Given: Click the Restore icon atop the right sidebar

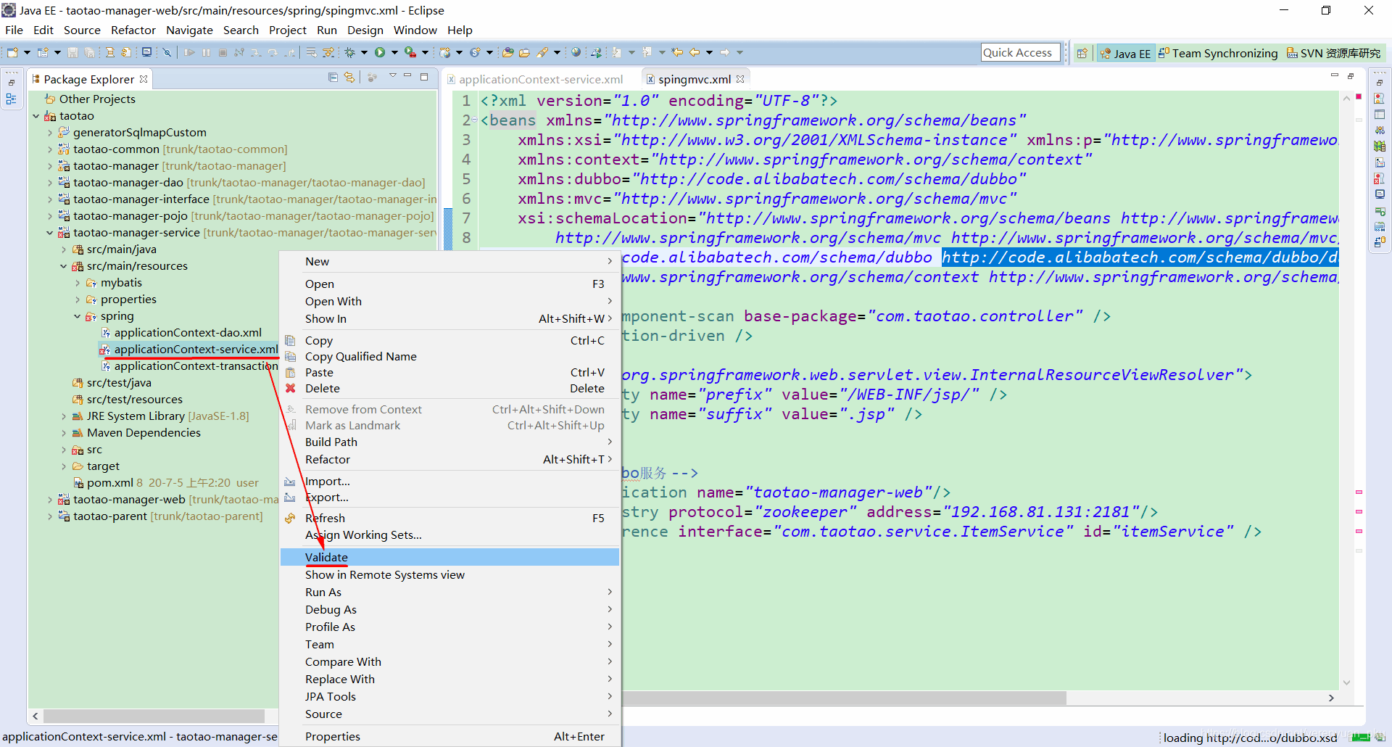Looking at the screenshot, I should 1380,82.
